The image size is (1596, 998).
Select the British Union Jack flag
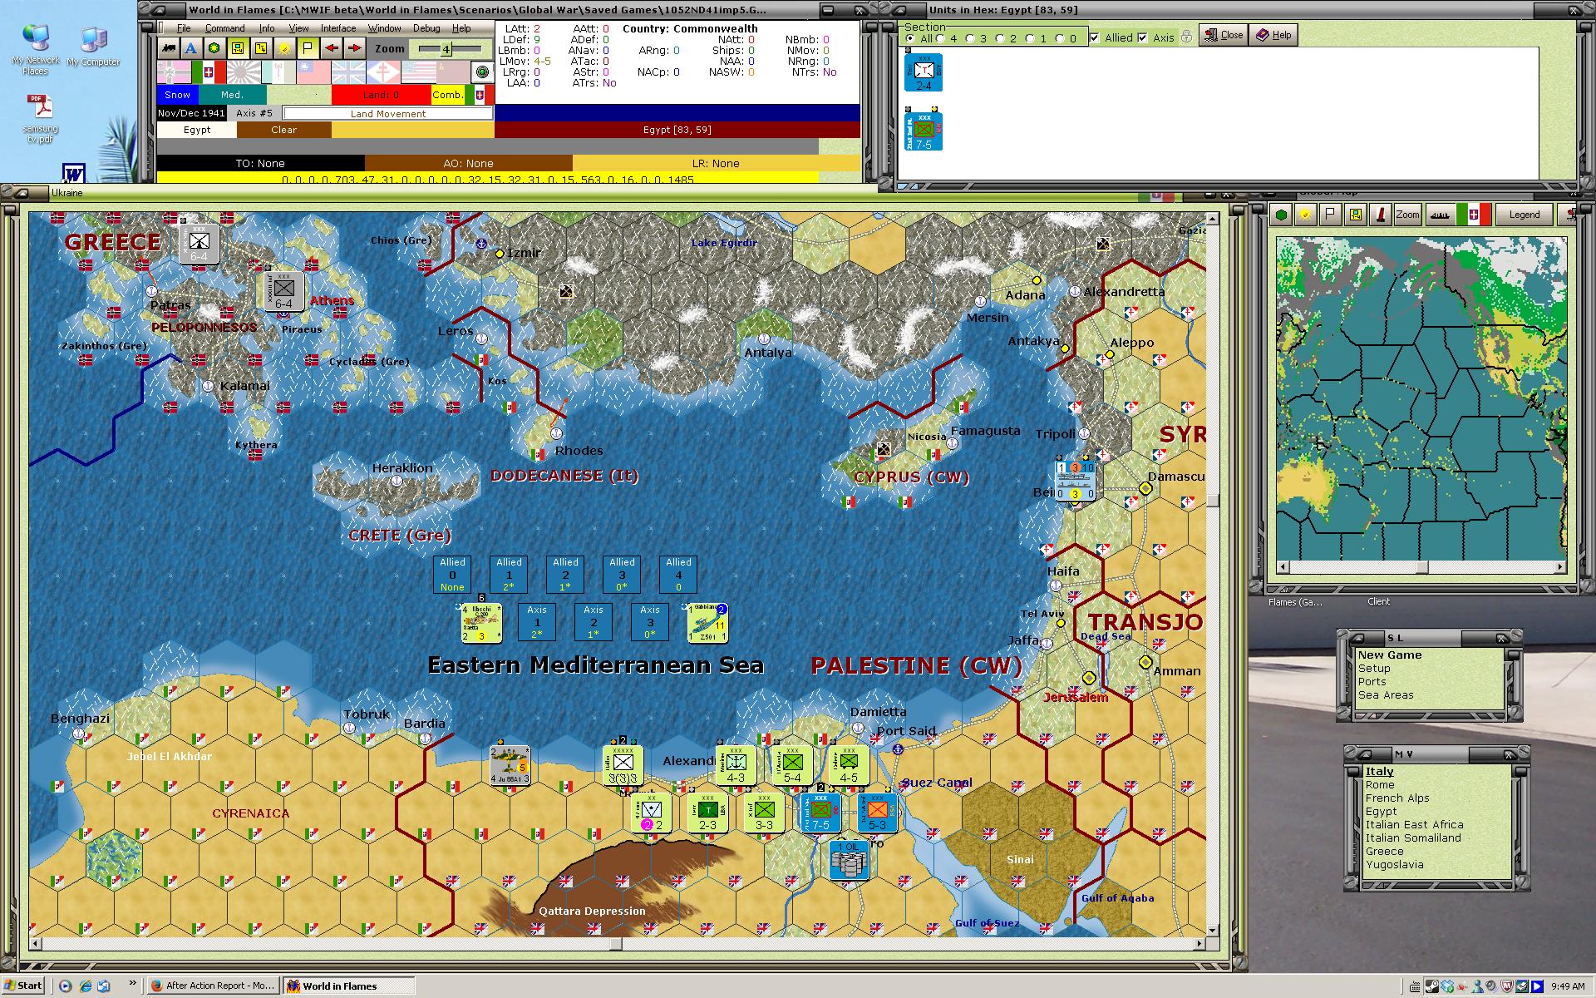click(x=348, y=72)
